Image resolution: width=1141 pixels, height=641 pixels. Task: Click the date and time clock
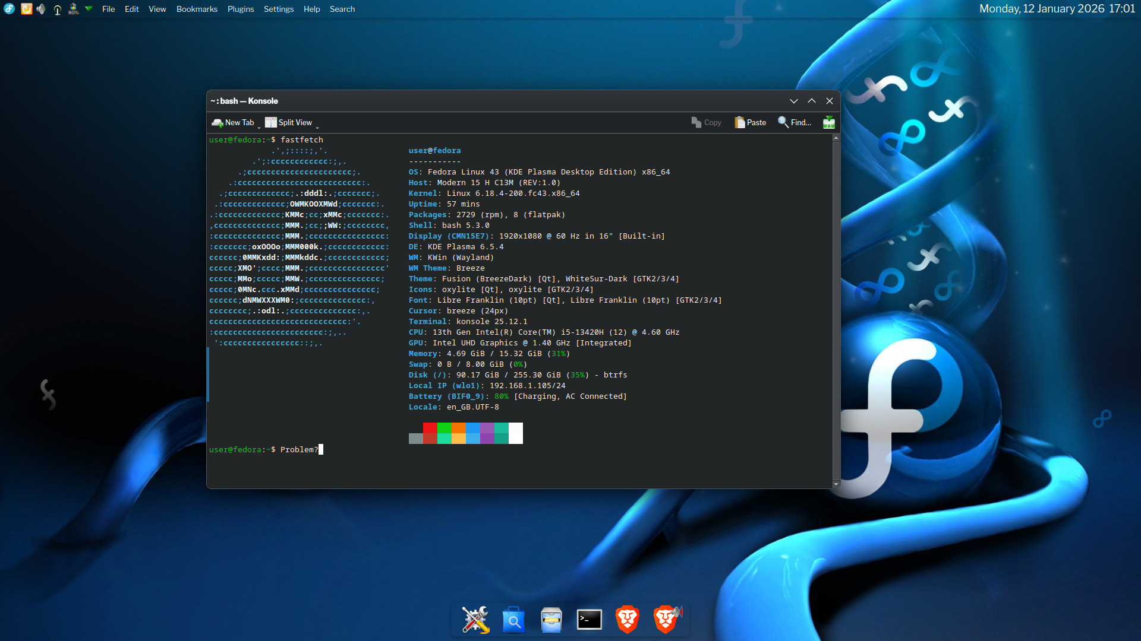[1057, 9]
